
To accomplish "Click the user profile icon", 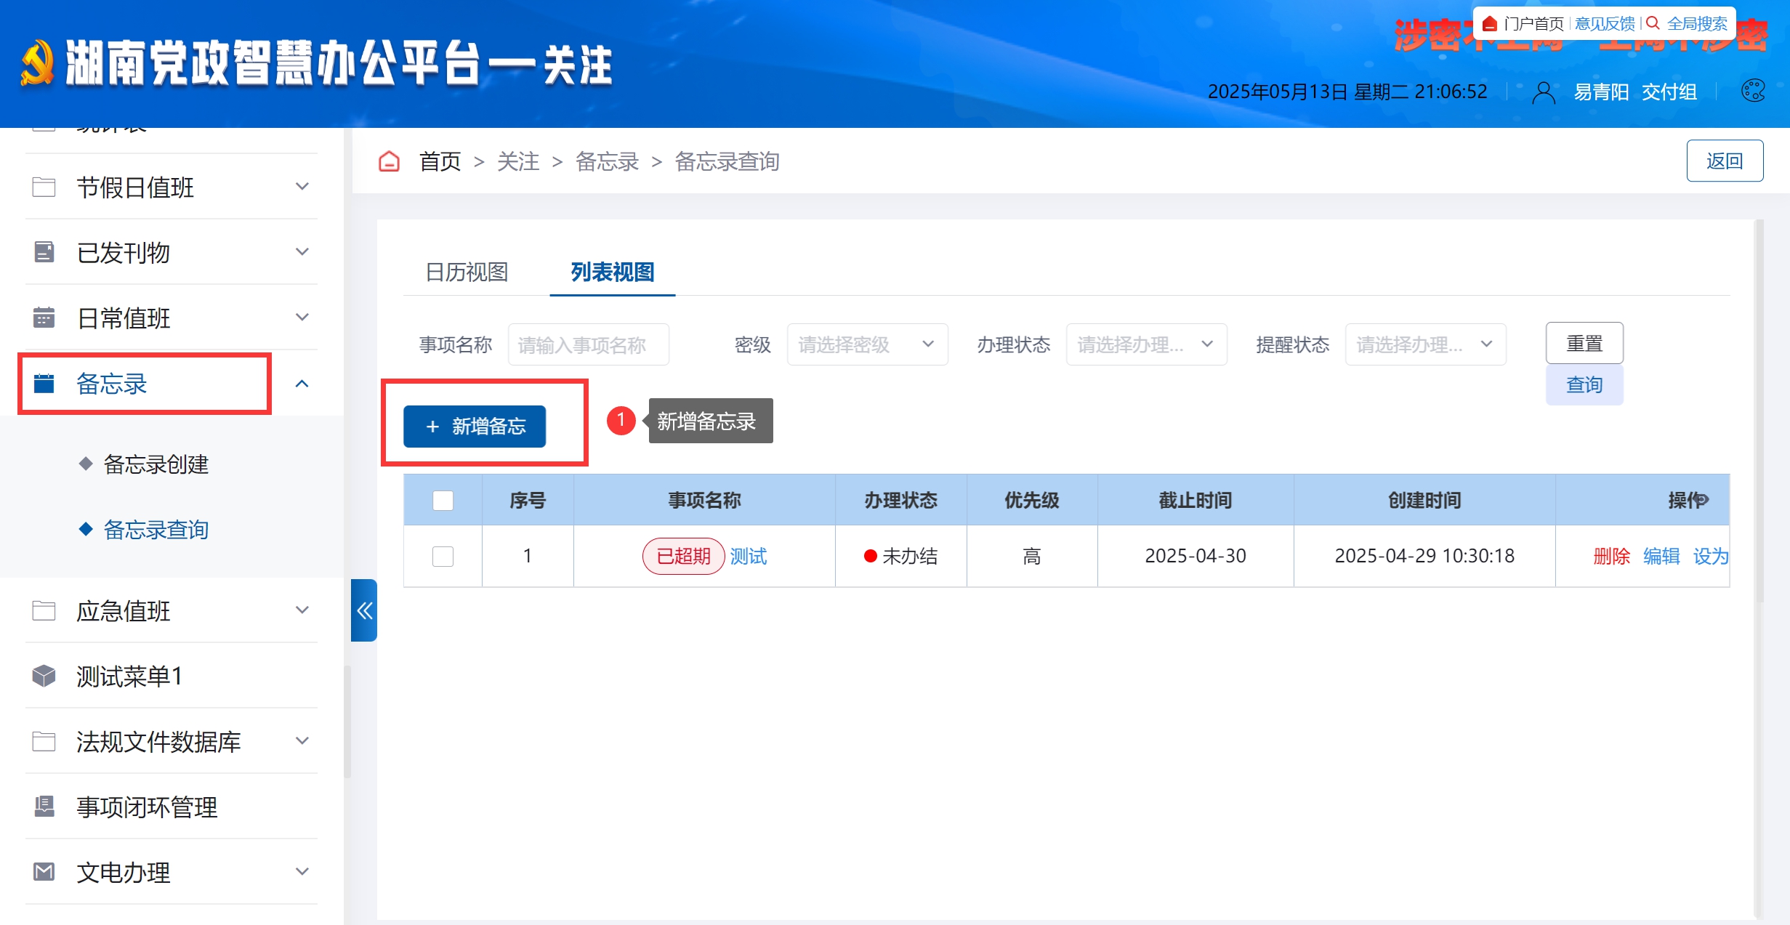I will tap(1543, 92).
